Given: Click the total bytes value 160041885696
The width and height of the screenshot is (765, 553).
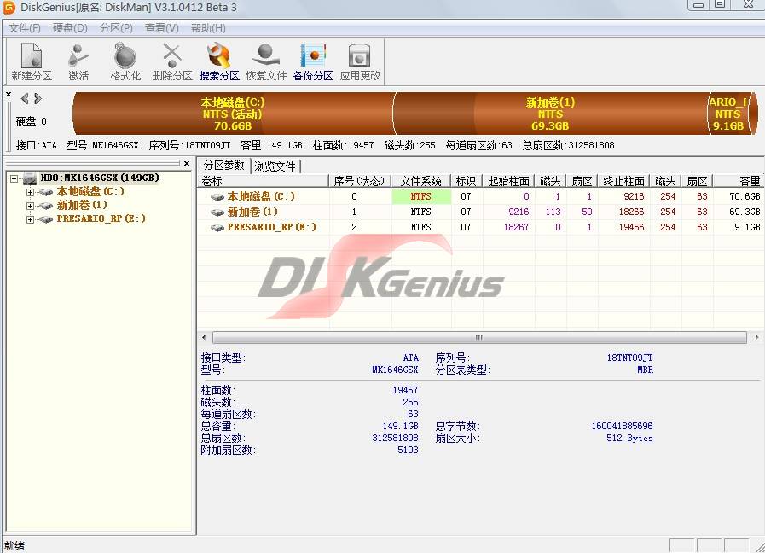Looking at the screenshot, I should [x=622, y=426].
